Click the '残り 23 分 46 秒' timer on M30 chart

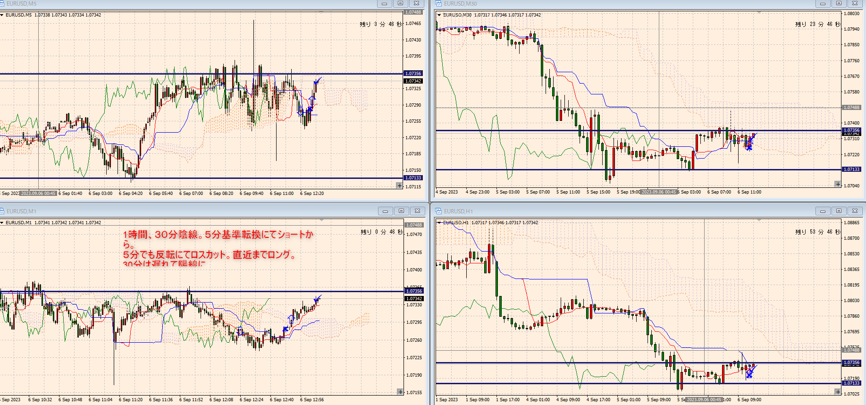click(818, 24)
